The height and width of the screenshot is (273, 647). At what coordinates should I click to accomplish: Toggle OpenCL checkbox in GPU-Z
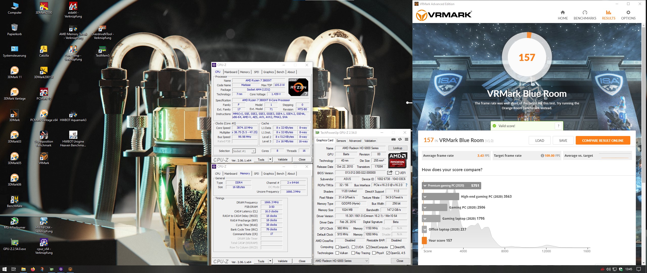(x=337, y=247)
